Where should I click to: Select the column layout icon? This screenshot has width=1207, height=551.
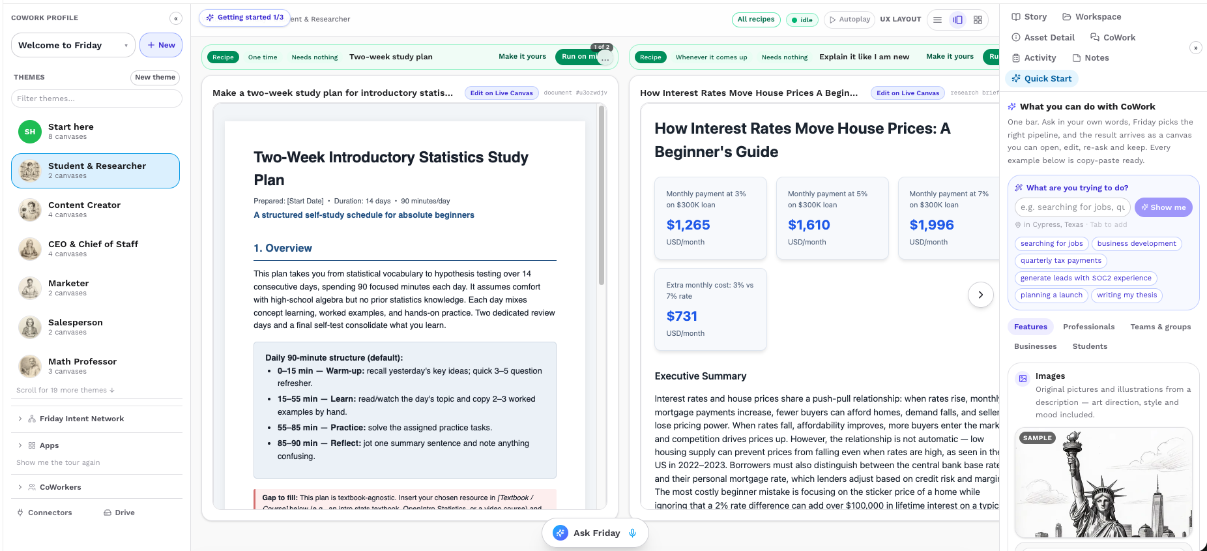pos(957,20)
